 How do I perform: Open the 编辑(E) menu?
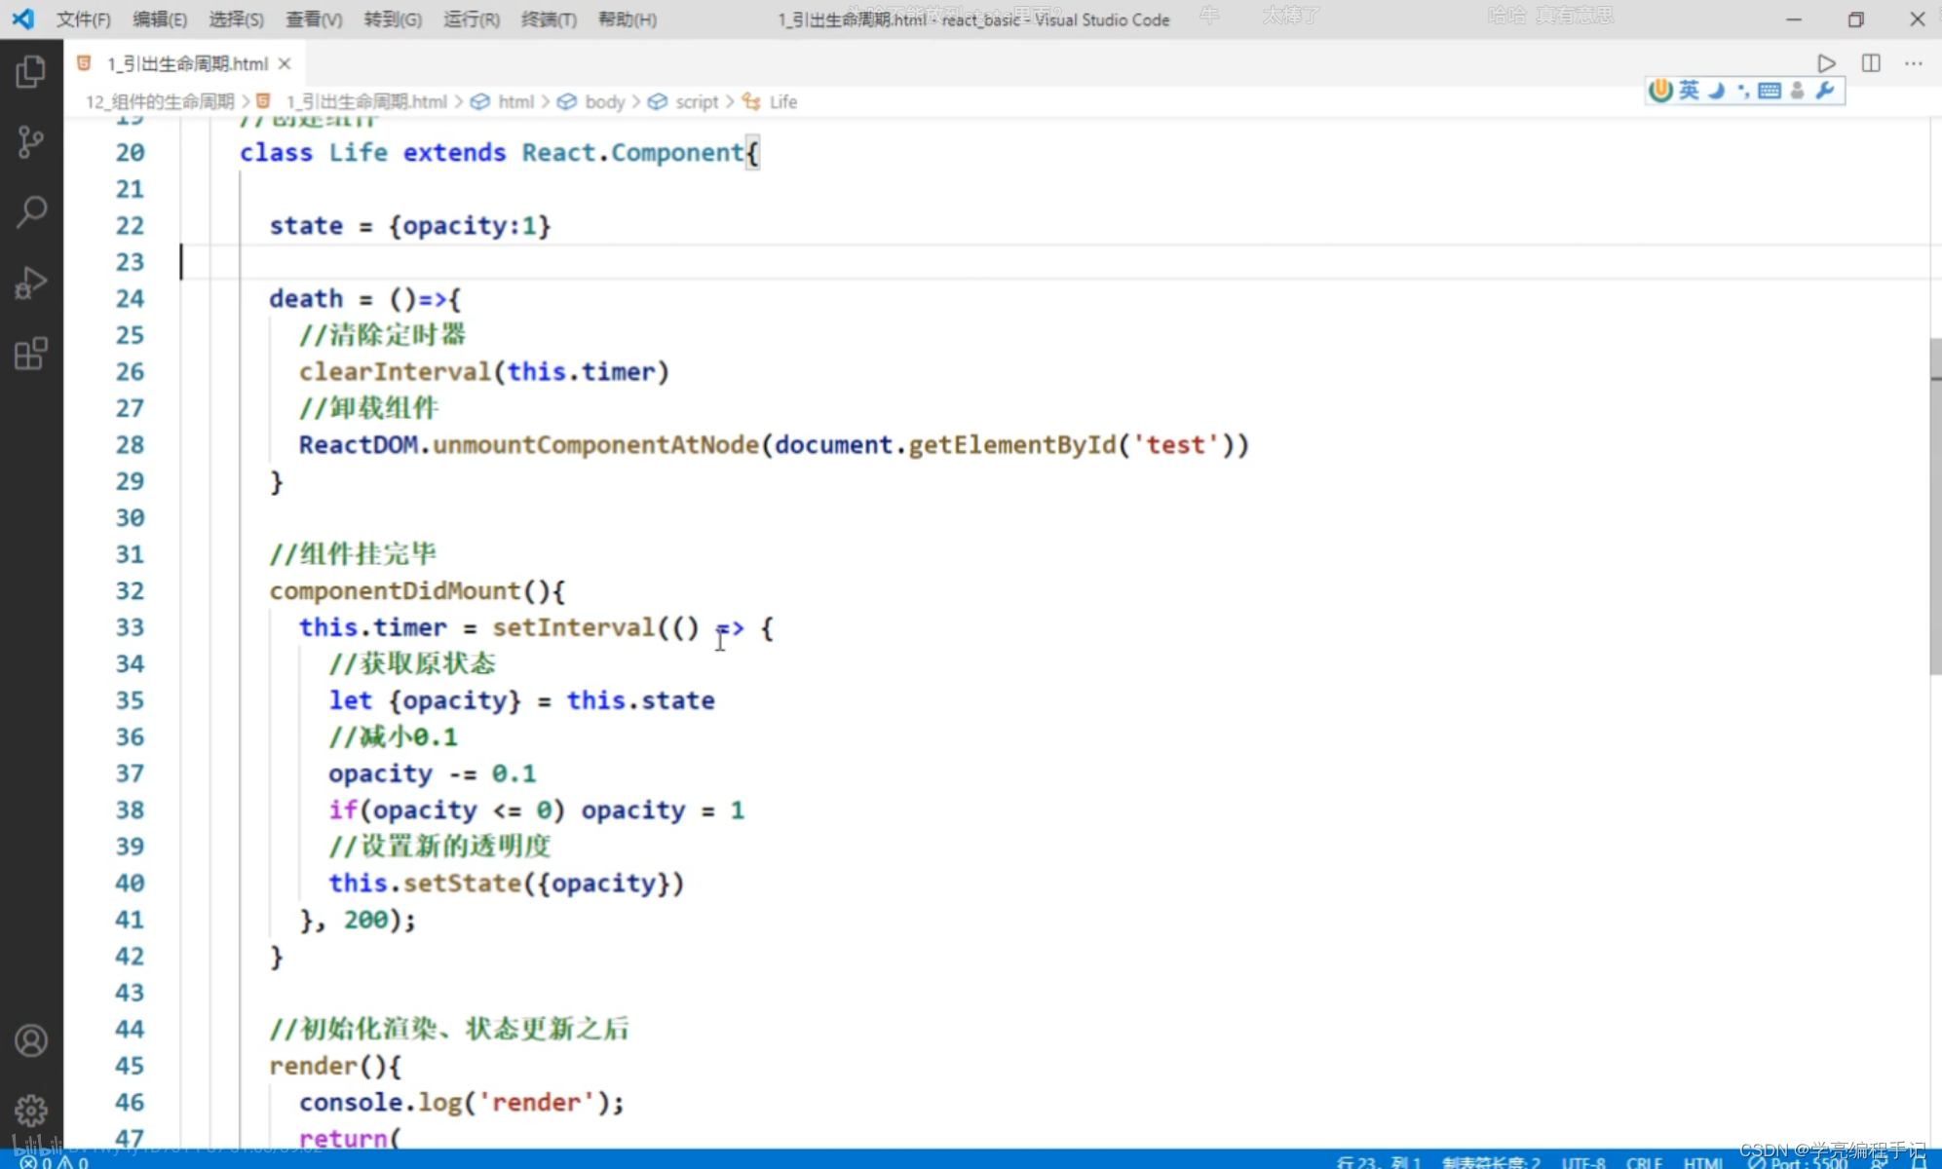pyautogui.click(x=160, y=19)
